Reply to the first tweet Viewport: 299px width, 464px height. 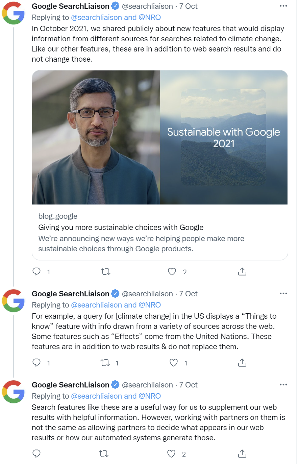(36, 272)
